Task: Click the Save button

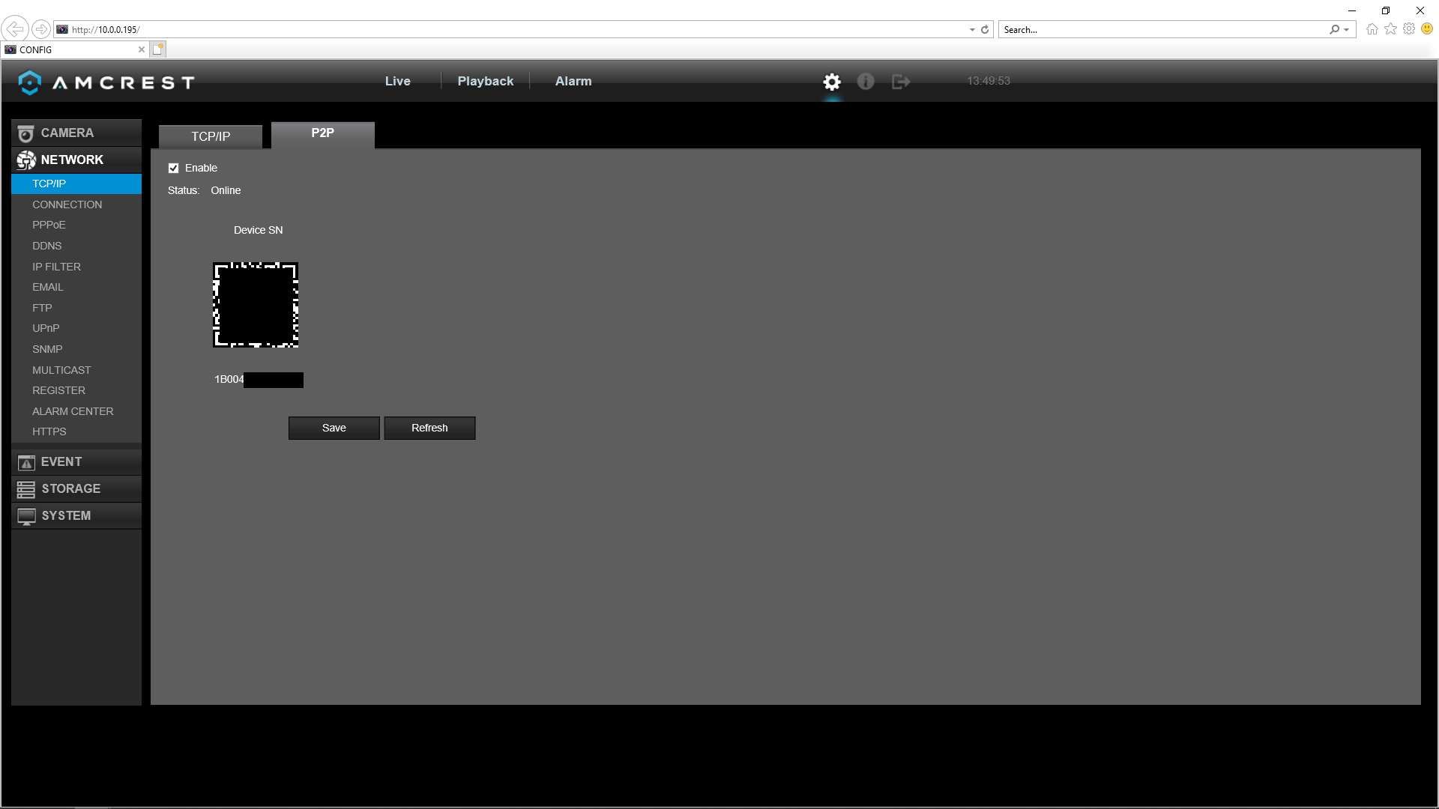Action: (334, 428)
